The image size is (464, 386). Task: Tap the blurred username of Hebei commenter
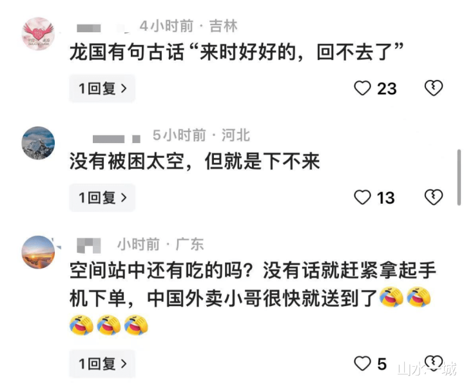pos(117,139)
